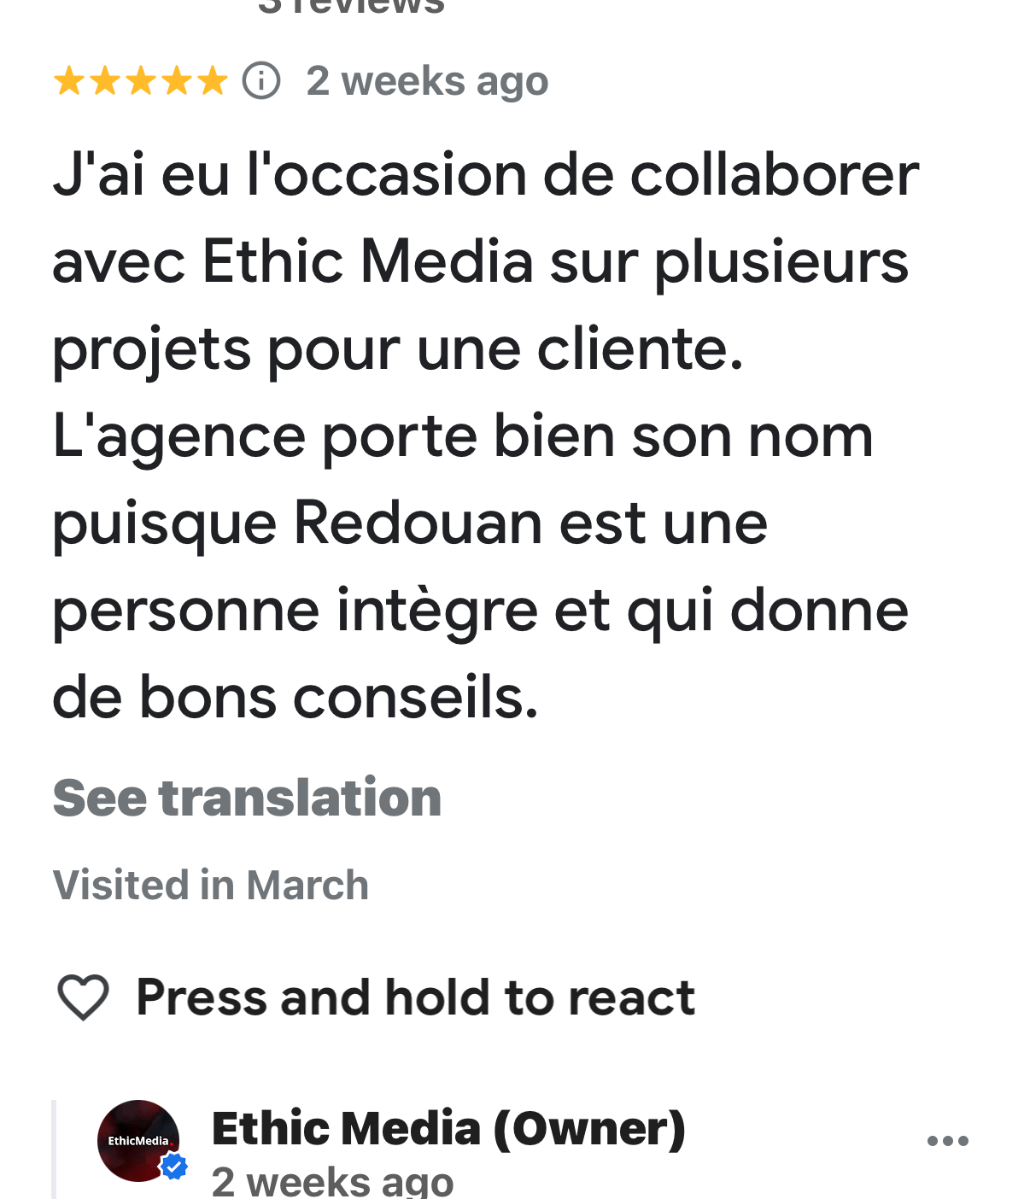1030x1199 pixels.
Task: Open the reviewer's reviews count at top
Action: click(x=351, y=7)
